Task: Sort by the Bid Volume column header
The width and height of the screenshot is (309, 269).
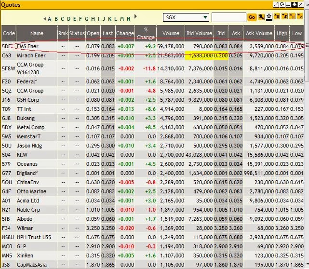Action: [x=199, y=33]
